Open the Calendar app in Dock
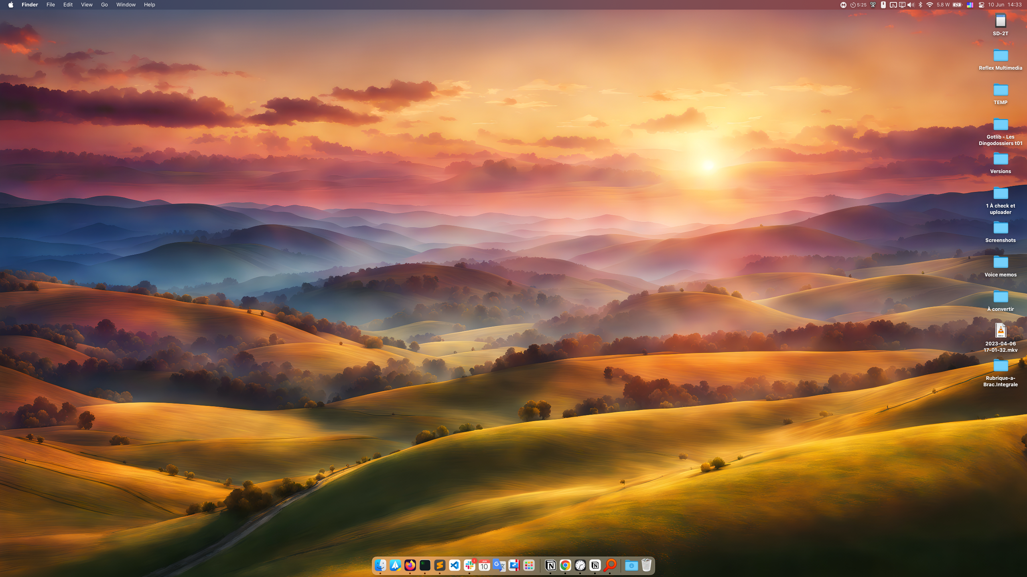Screen dimensions: 1027x577 pyautogui.click(x=484, y=565)
